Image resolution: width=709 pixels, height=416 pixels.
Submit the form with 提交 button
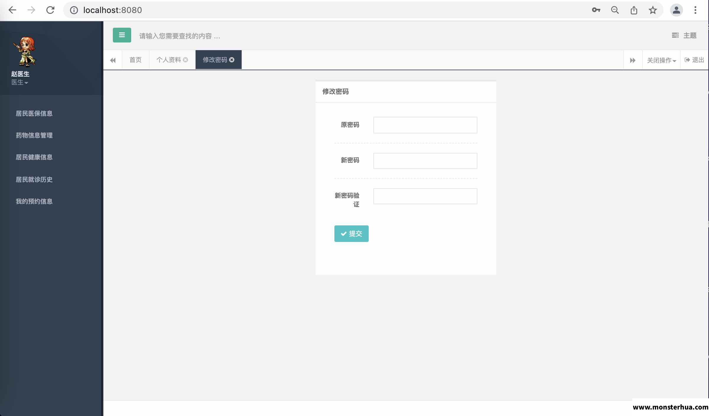tap(351, 234)
